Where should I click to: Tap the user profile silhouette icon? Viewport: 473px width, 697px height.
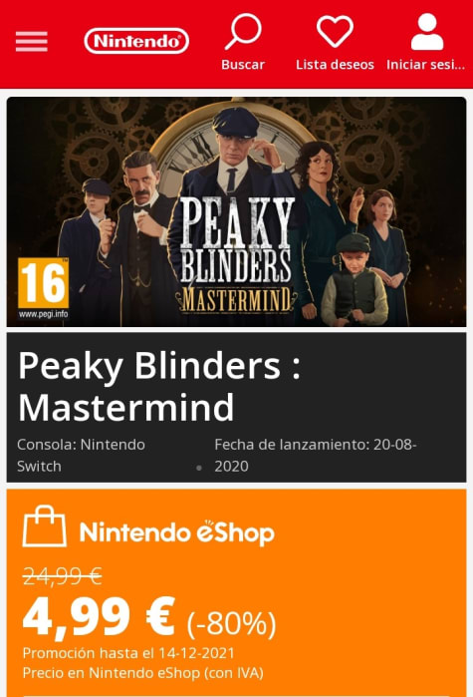[427, 32]
